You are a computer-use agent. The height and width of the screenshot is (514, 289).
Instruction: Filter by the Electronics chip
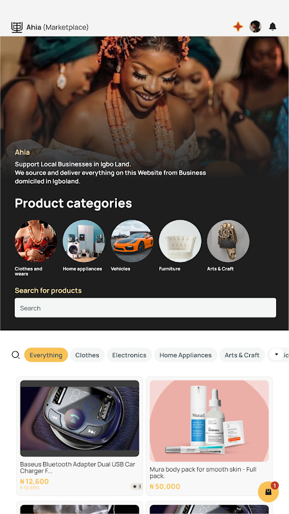[x=129, y=355]
